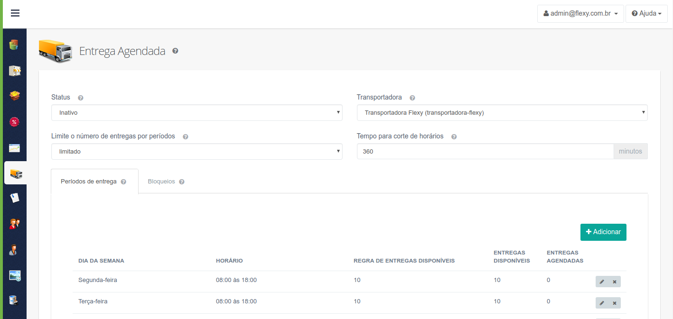Delete the Terça-feira delivery period
The image size is (673, 319).
coord(615,303)
